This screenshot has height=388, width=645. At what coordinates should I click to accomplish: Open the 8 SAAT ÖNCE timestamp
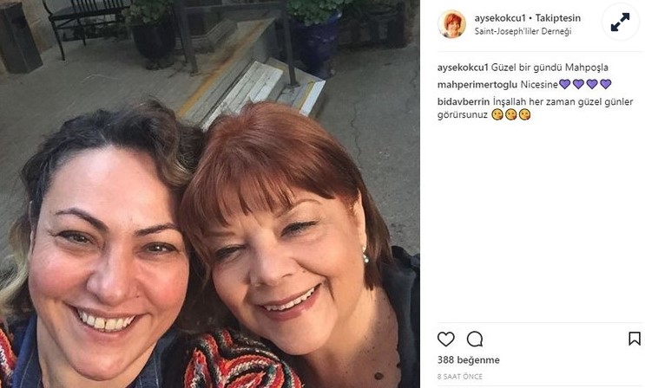(460, 377)
